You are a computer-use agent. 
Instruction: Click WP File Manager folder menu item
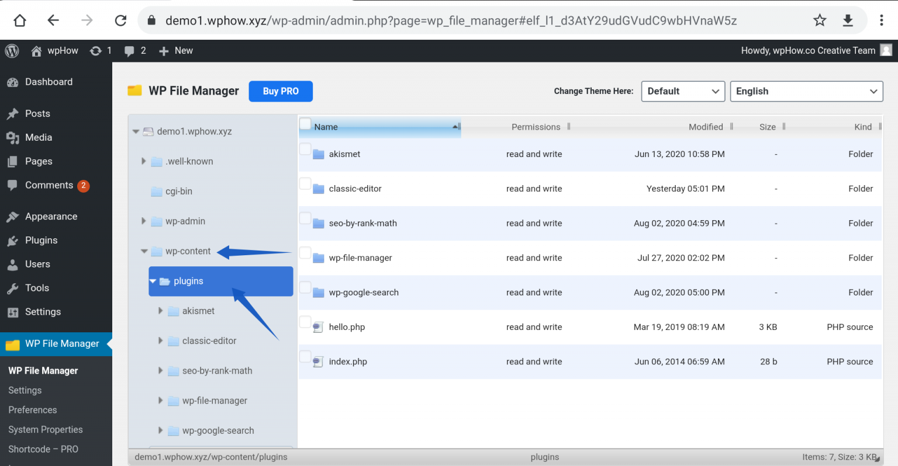(56, 344)
